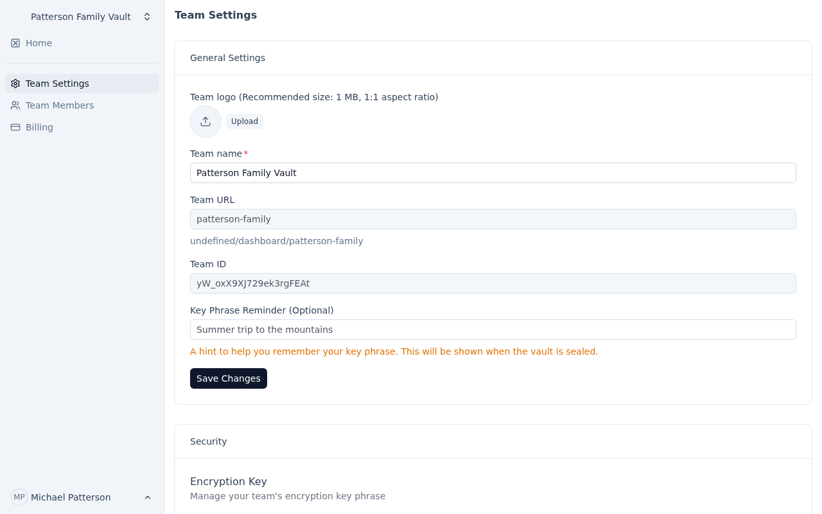Click the MP avatar badge
Image resolution: width=822 pixels, height=514 pixels.
19,497
